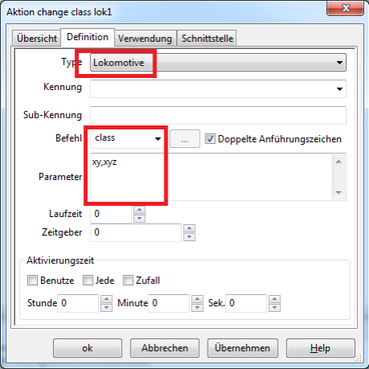Increase the Stunde spinner value

(107, 299)
